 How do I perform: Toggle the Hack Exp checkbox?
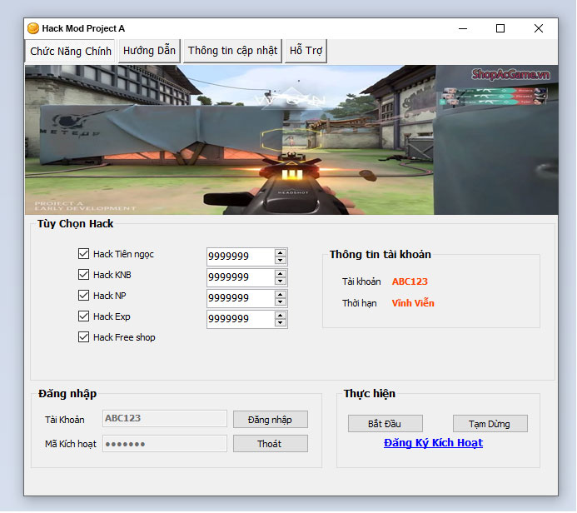83,316
